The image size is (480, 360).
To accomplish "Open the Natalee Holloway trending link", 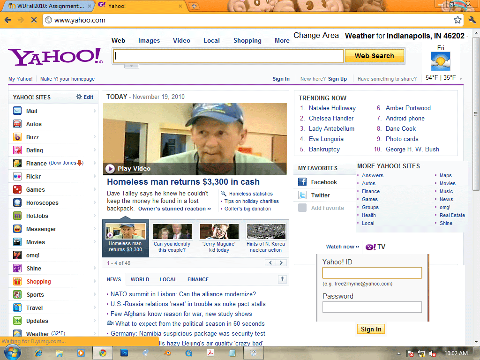I will [x=332, y=108].
